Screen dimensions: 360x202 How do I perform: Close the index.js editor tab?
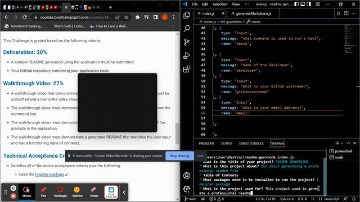pos(223,13)
